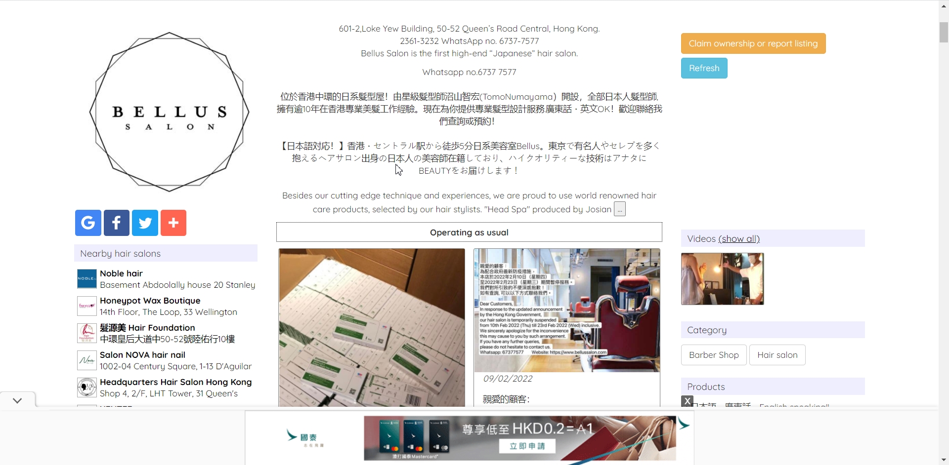Open the product boxes photo

click(x=372, y=328)
